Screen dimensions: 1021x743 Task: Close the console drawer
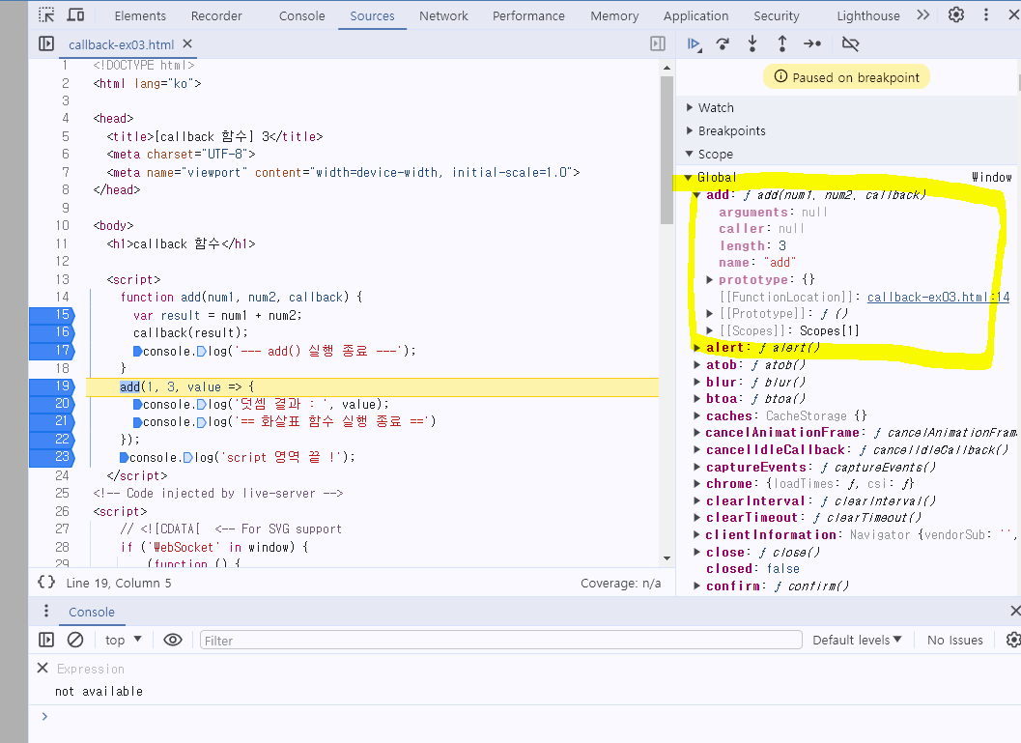click(x=1014, y=611)
